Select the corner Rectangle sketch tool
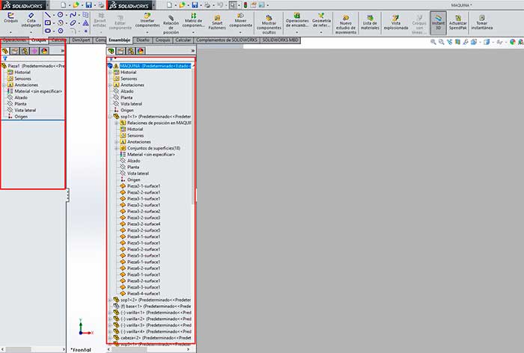Viewport: 524px width, 353px height. point(48,22)
